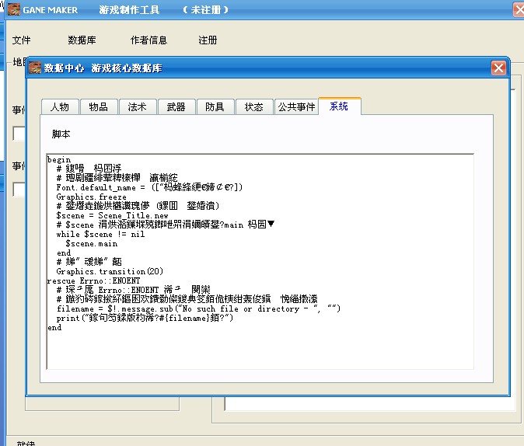Screen dimensions: 524x446
Task: Open the 注册 menu
Action: (x=208, y=40)
